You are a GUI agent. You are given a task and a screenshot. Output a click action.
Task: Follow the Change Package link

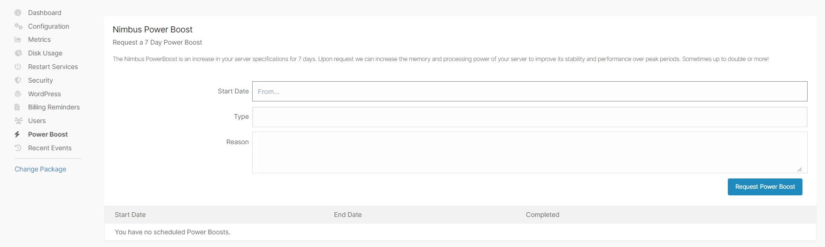40,169
